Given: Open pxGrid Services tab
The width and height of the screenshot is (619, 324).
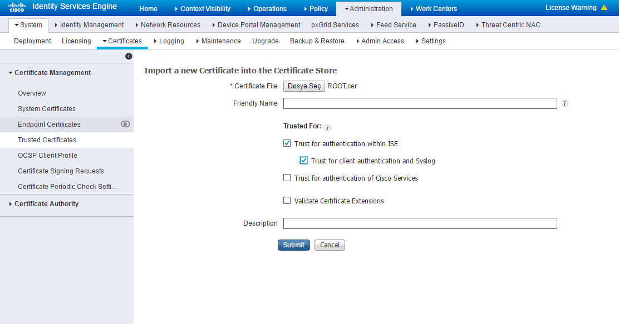Looking at the screenshot, I should click(x=335, y=25).
